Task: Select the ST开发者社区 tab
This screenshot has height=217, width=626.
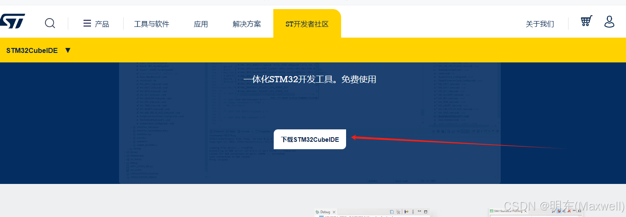Action: [x=307, y=24]
